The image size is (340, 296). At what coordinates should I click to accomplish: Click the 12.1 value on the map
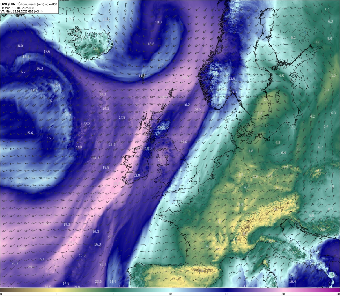26,57
